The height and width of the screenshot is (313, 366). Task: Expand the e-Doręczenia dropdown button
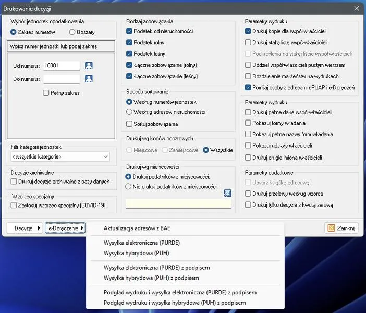(x=65, y=228)
